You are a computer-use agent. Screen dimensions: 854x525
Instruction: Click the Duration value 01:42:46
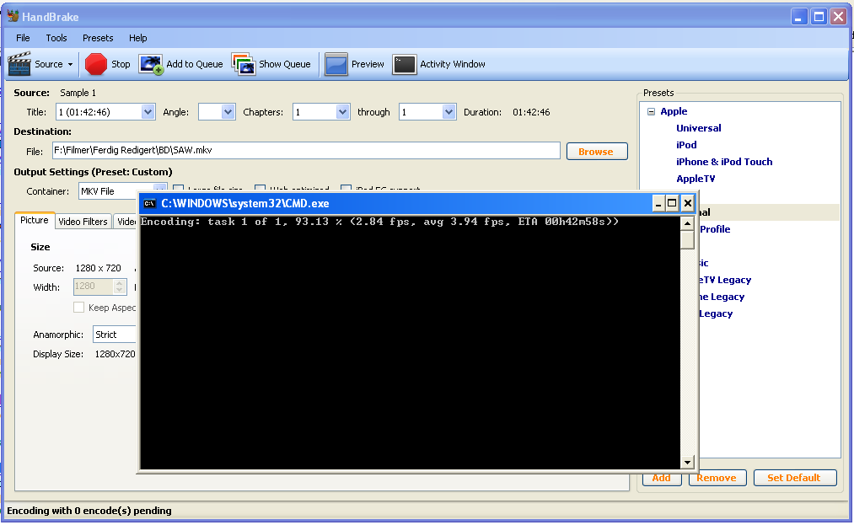(531, 112)
